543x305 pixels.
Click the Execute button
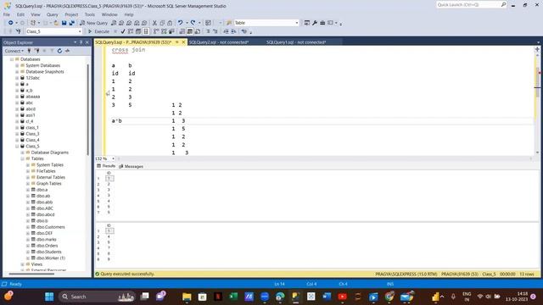[x=98, y=31]
